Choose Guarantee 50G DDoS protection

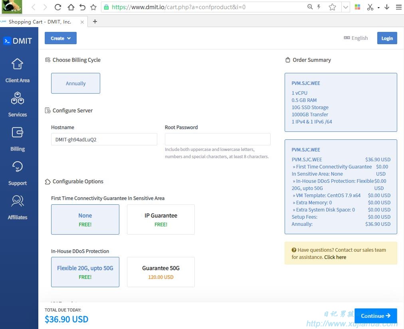click(x=161, y=272)
